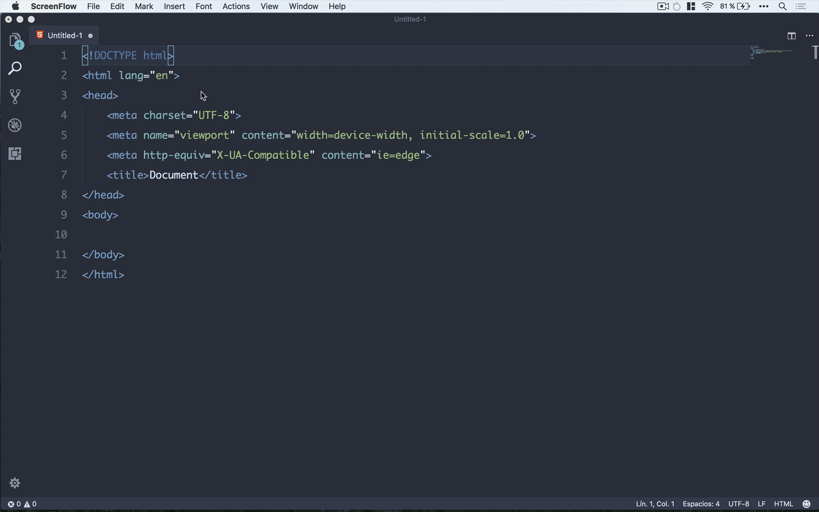Viewport: 819px width, 512px height.
Task: Open the Window menu
Action: pos(303,6)
